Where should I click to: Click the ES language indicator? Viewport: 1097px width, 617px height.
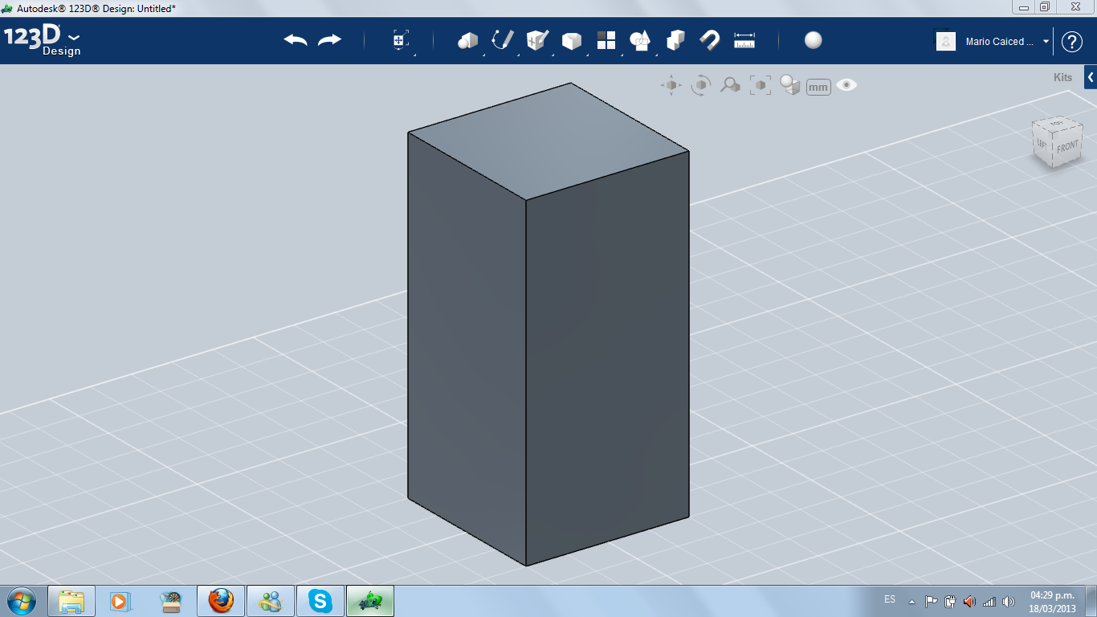point(890,599)
